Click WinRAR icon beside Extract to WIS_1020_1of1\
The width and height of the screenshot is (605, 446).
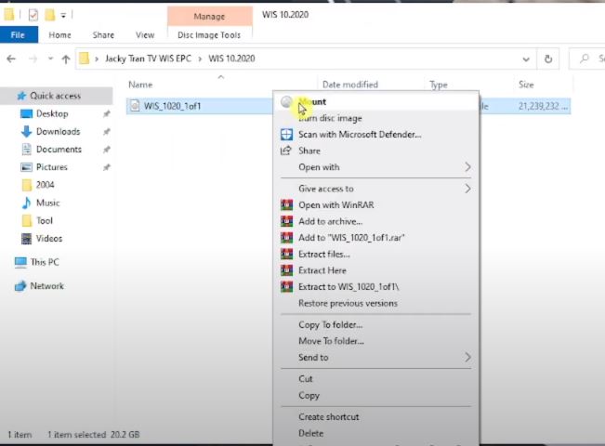coord(286,287)
